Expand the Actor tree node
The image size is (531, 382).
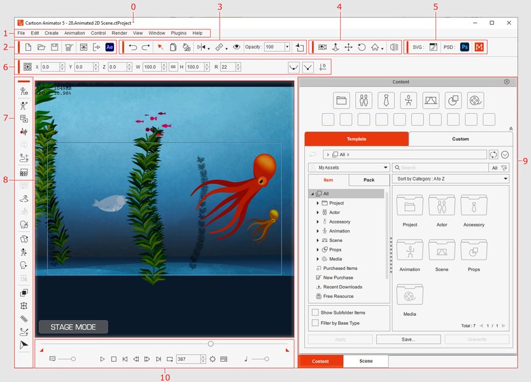pos(318,213)
